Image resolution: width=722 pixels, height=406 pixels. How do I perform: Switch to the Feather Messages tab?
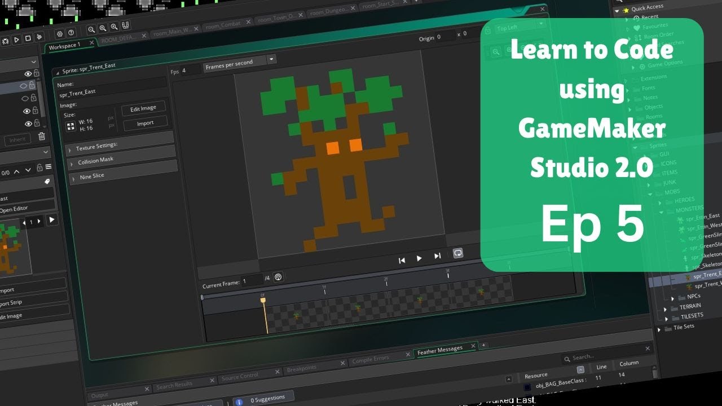(x=440, y=350)
